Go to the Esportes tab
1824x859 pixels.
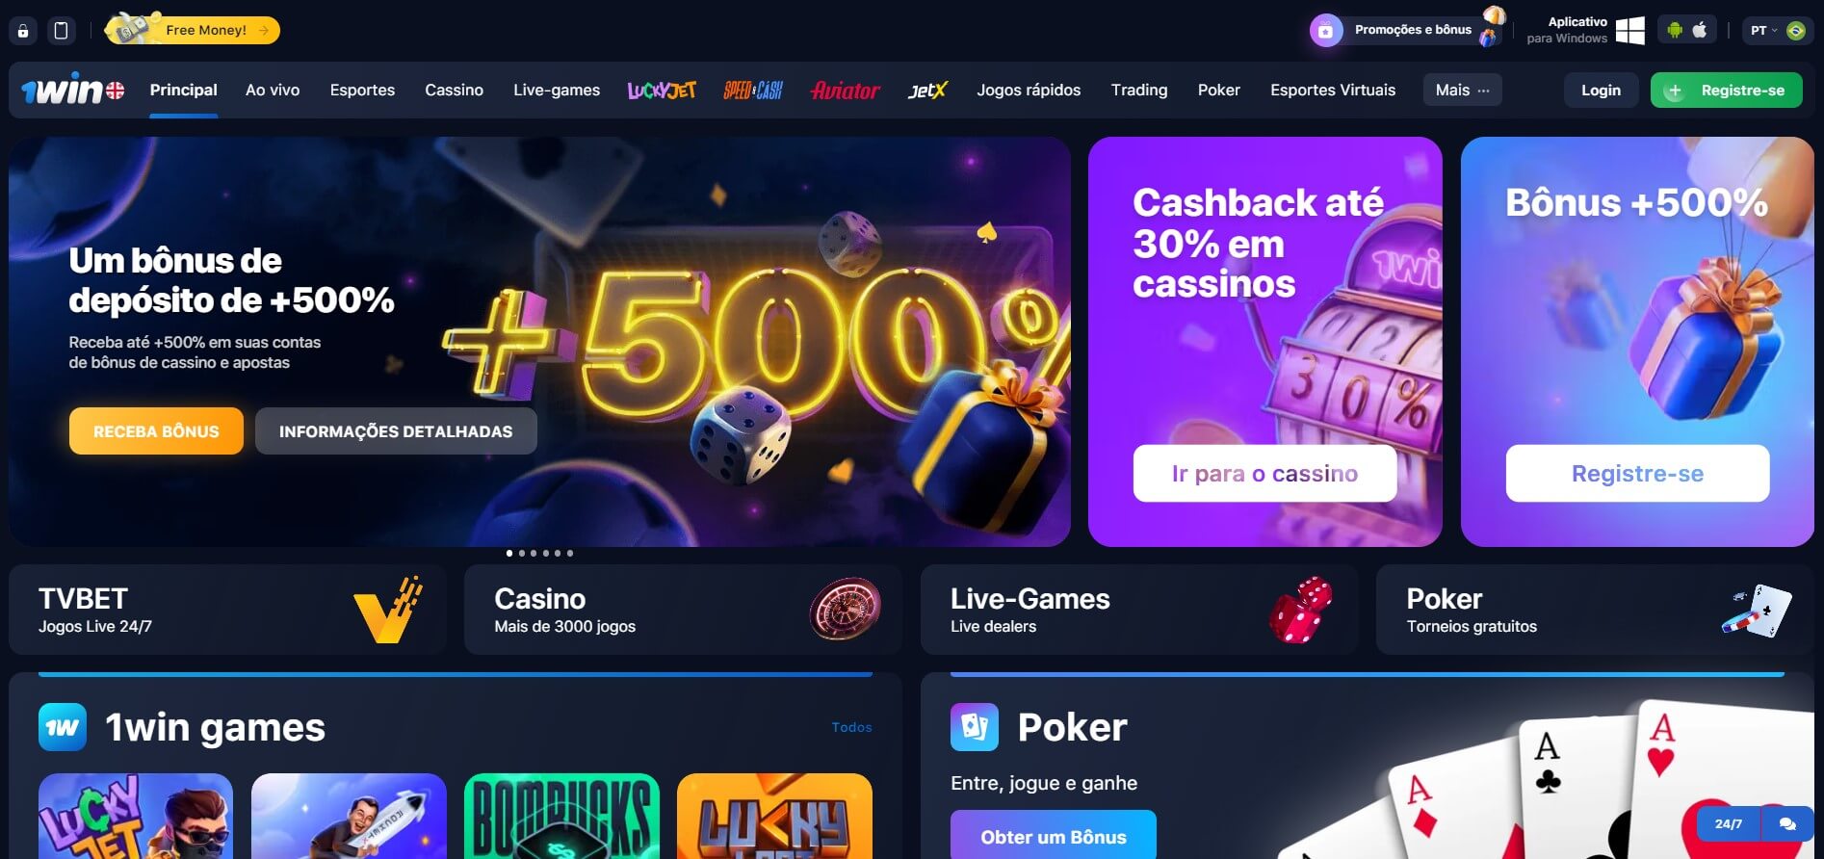coord(362,91)
